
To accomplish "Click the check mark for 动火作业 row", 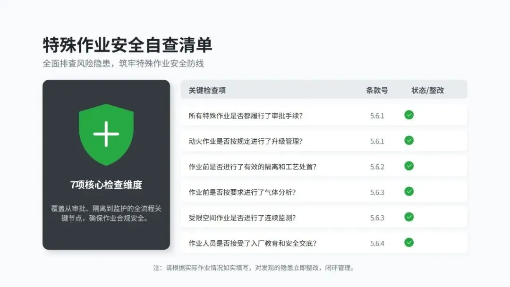I will 409,140.
